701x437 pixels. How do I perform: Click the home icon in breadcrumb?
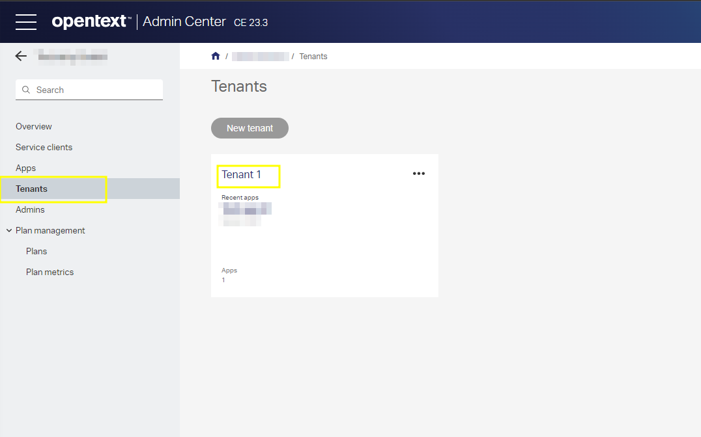pyautogui.click(x=216, y=56)
